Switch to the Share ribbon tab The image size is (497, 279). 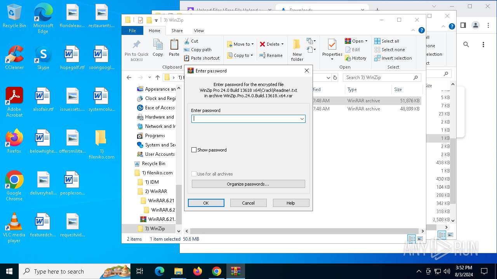(x=177, y=31)
